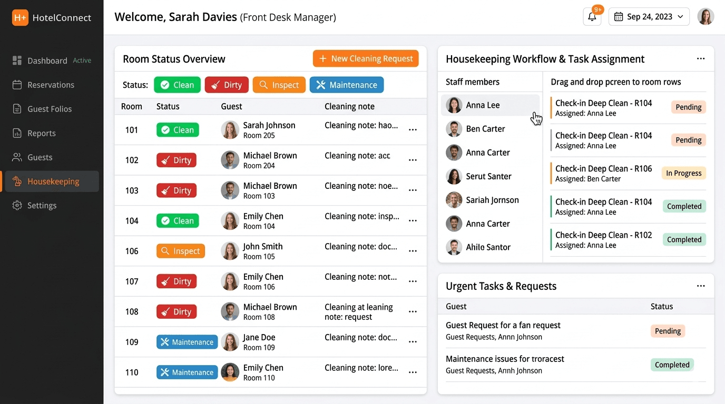The image size is (725, 404).
Task: Open the Housekeeping Workflow panel options menu
Action: (x=700, y=59)
